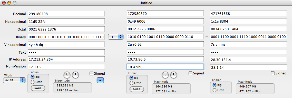Click the Hexadecimal row label
Image resolution: width=292 pixels, height=98 pixels.
click(15, 22)
